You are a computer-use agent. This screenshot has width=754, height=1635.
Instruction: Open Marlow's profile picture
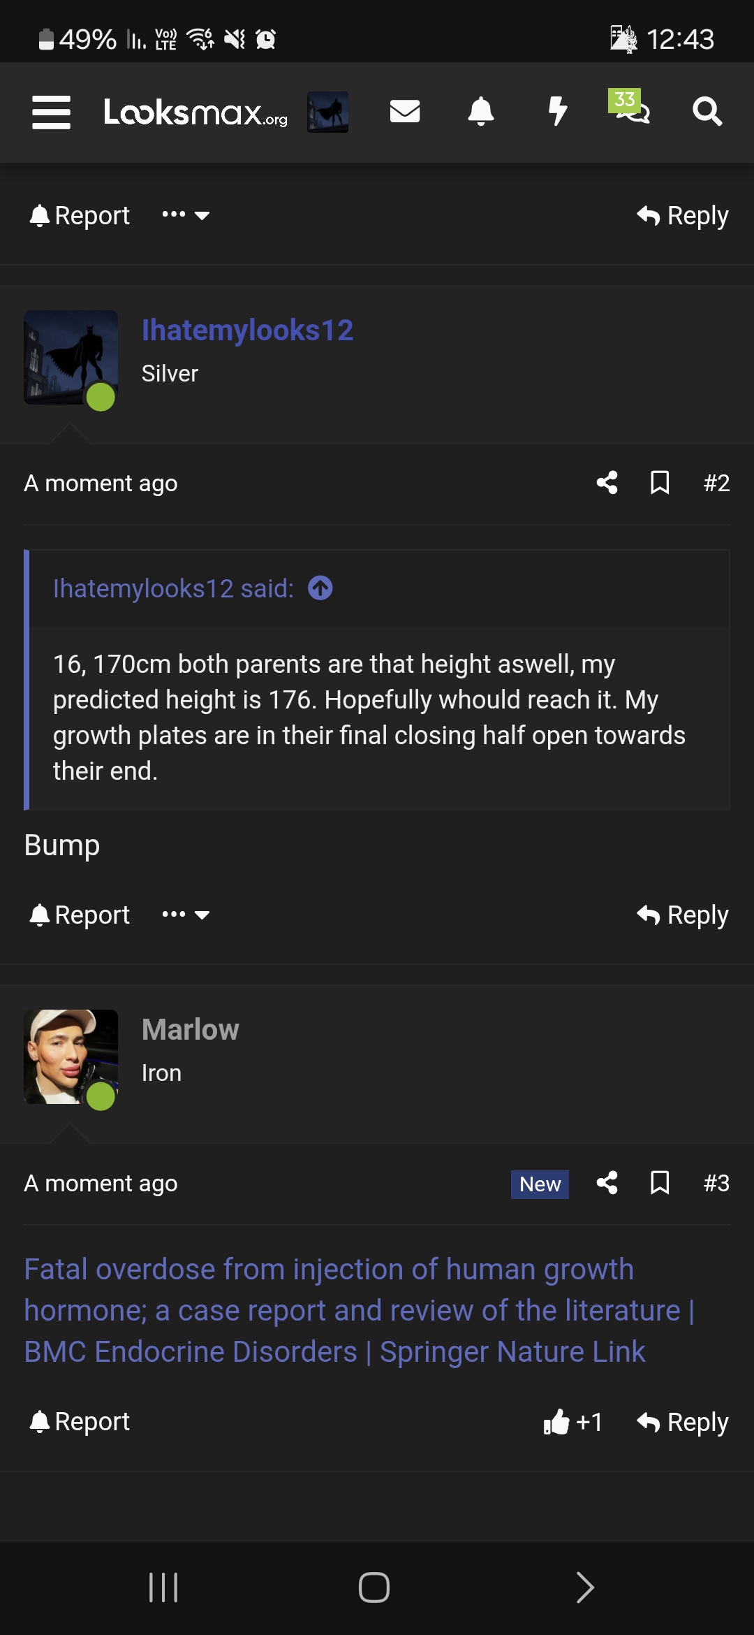point(71,1056)
